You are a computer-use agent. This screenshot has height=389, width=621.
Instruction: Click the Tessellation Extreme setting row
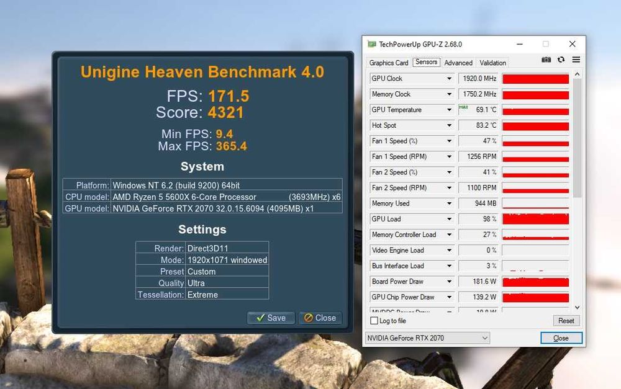click(x=202, y=295)
